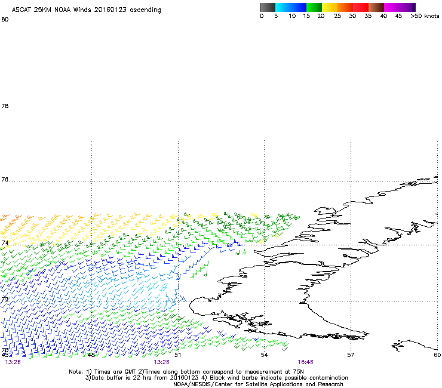The image size is (442, 388).
Task: Click the colorbar tick label '25'
Action: coord(337,16)
